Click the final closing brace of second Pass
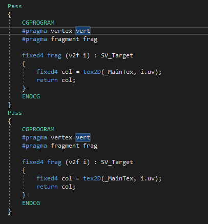The image size is (208, 224). tap(10, 212)
